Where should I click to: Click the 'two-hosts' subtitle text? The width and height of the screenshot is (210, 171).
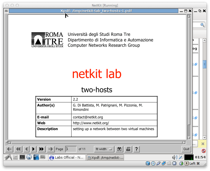97,90
